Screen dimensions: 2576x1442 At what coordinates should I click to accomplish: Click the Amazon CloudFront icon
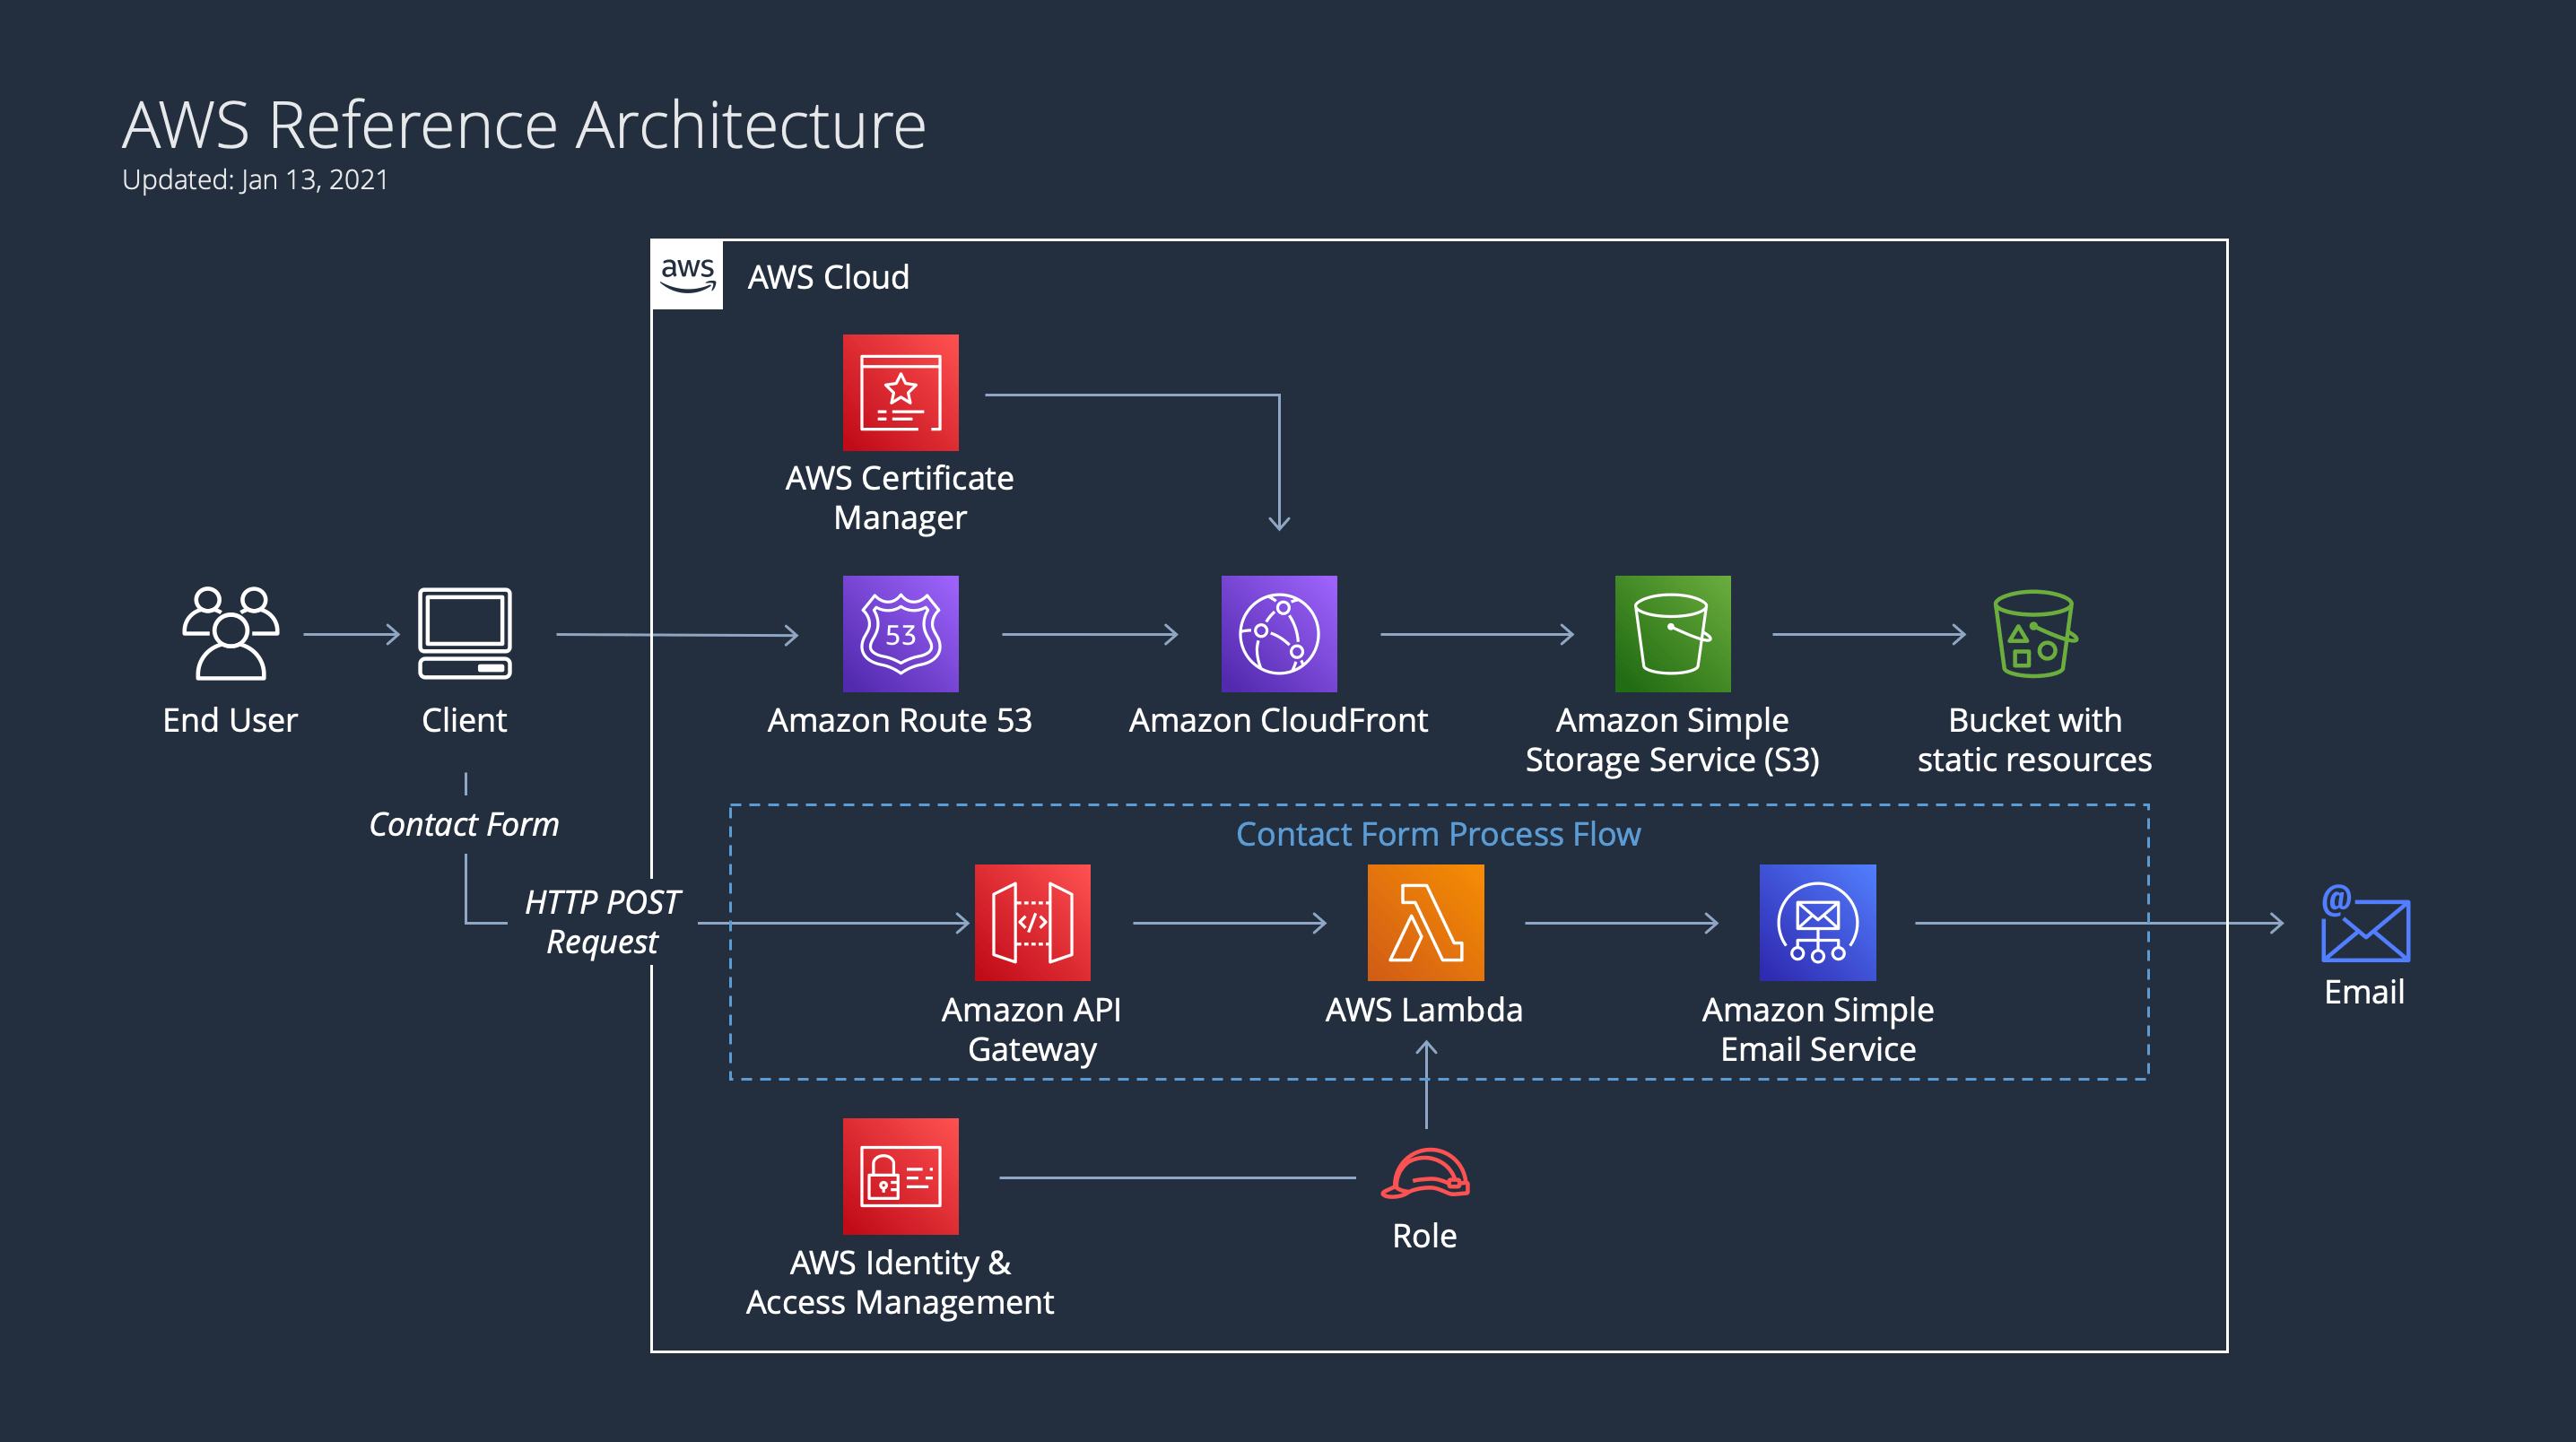(1278, 633)
